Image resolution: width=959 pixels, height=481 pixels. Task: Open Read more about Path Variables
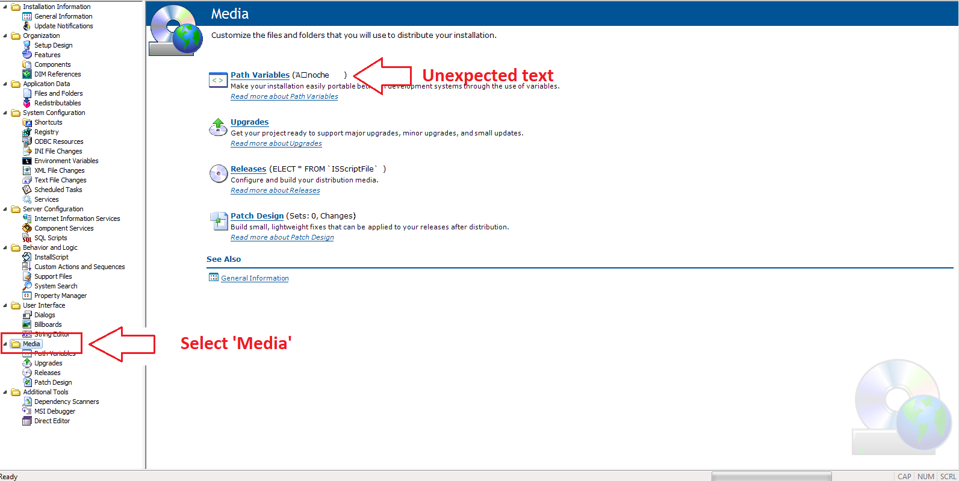(x=284, y=96)
